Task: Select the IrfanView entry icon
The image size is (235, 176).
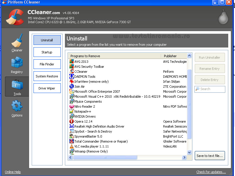Action: pyautogui.click(x=72, y=82)
